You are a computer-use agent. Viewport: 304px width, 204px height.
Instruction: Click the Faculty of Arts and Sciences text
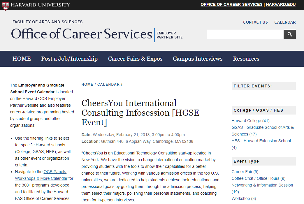point(48,22)
